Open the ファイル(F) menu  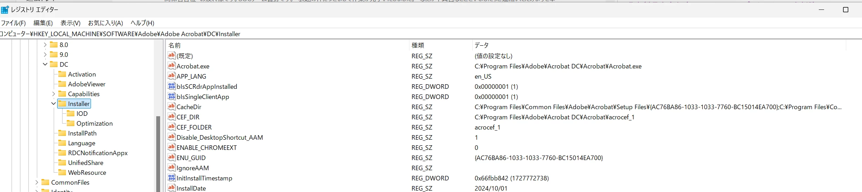(13, 23)
